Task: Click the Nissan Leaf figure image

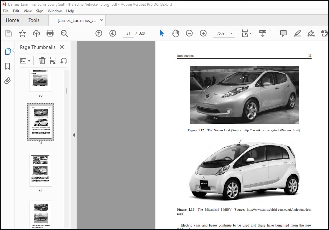Action: point(244,95)
